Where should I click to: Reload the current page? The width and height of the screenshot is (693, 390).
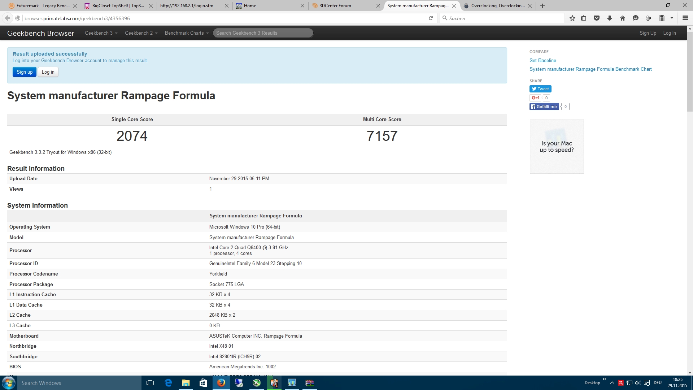[431, 18]
